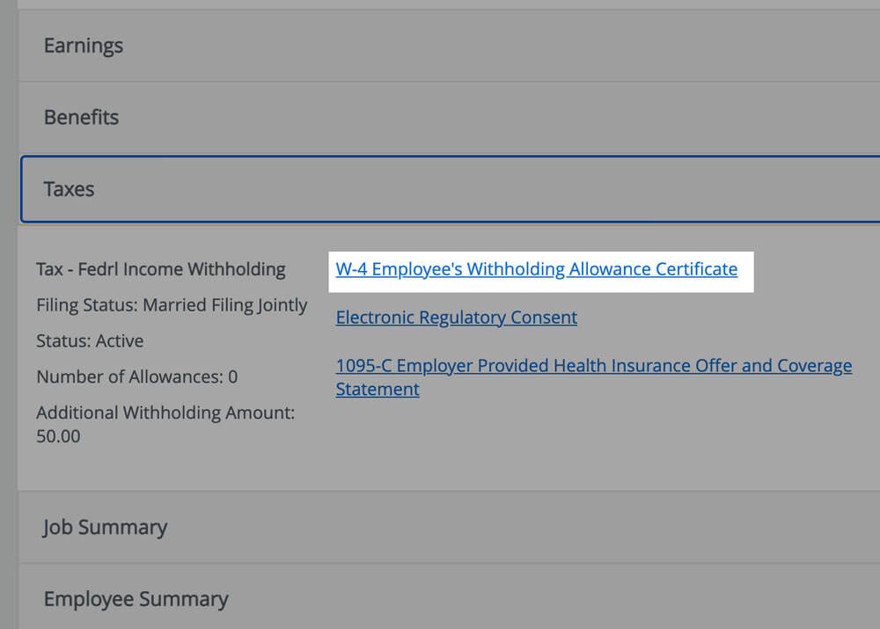880x629 pixels.
Task: Click the Taxes heading text
Action: [69, 189]
